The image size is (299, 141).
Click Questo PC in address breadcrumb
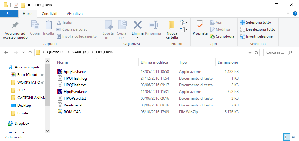(x=57, y=52)
